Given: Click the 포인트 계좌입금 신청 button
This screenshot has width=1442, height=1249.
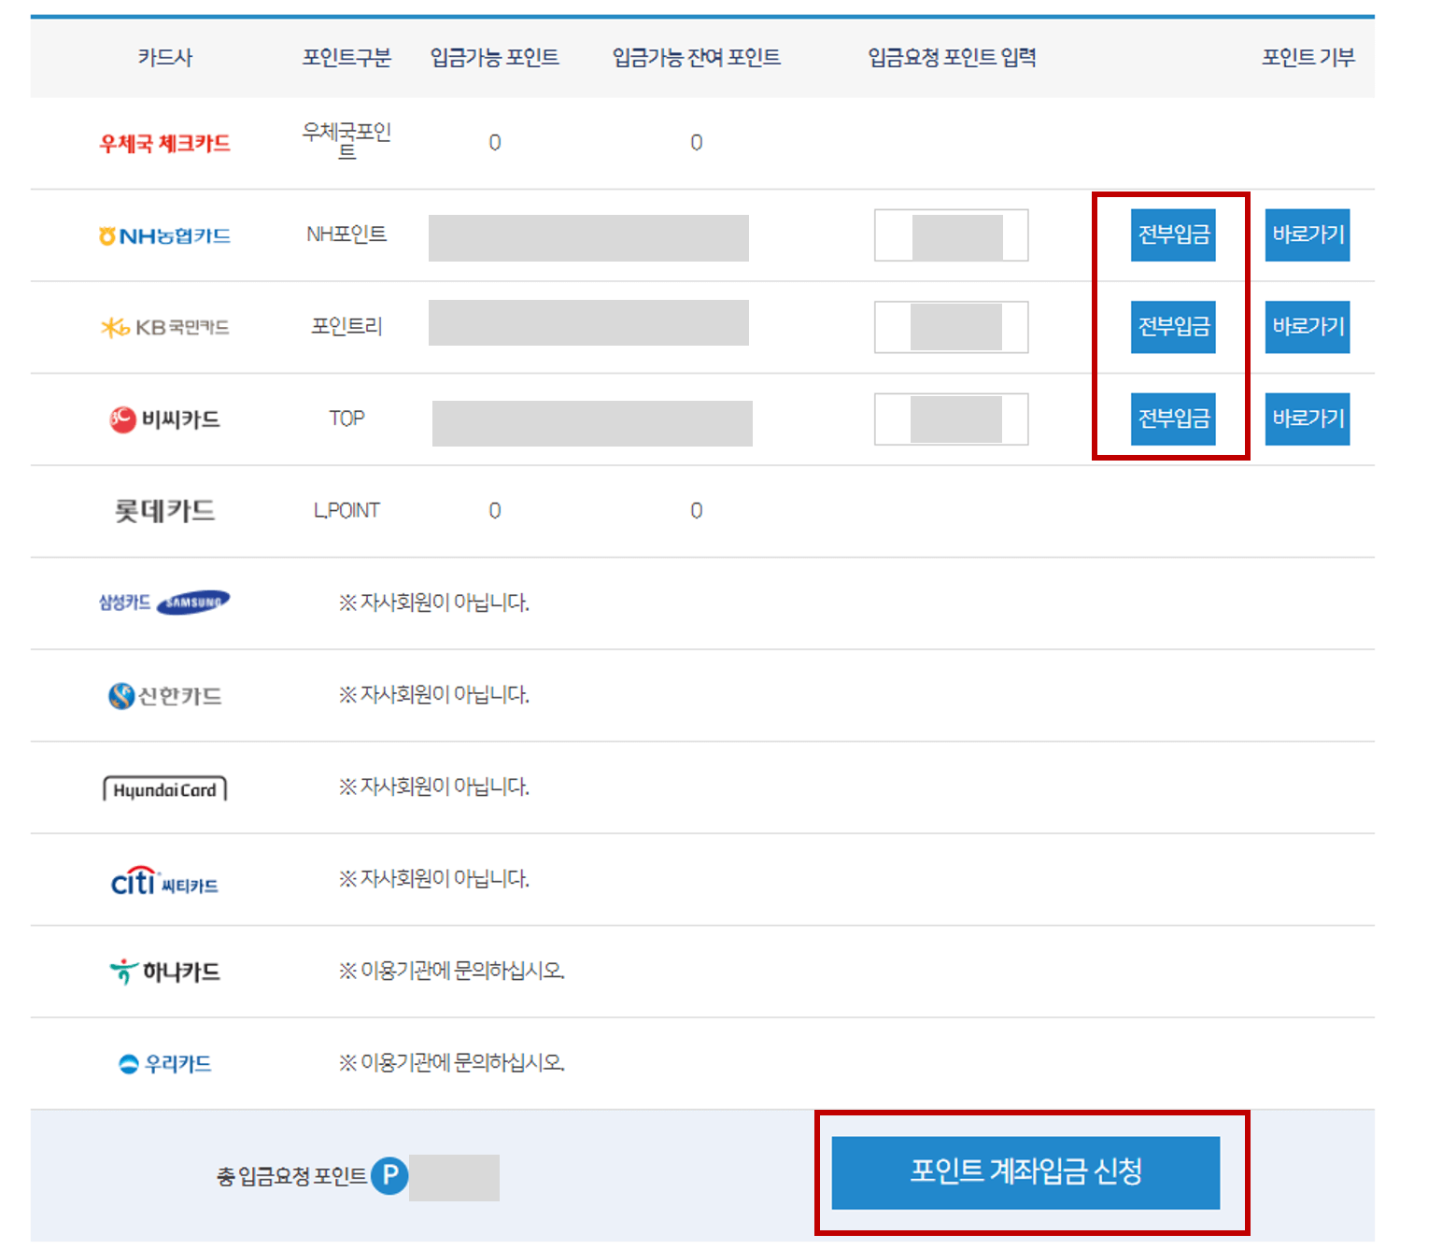Looking at the screenshot, I should 1026,1173.
